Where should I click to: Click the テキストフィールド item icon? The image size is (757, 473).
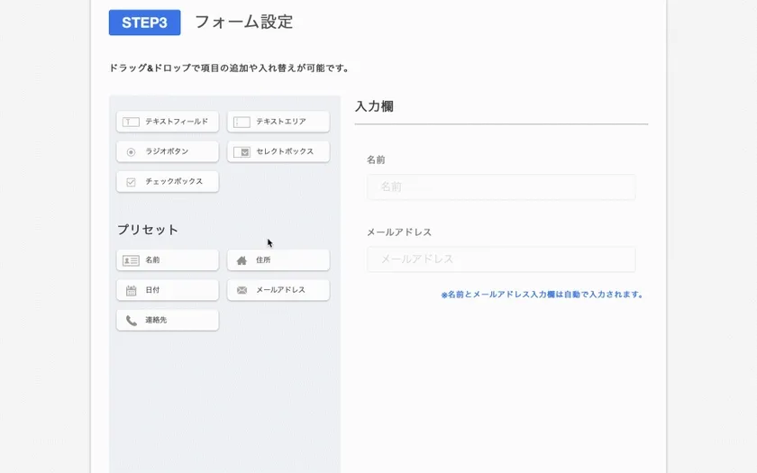(x=131, y=122)
